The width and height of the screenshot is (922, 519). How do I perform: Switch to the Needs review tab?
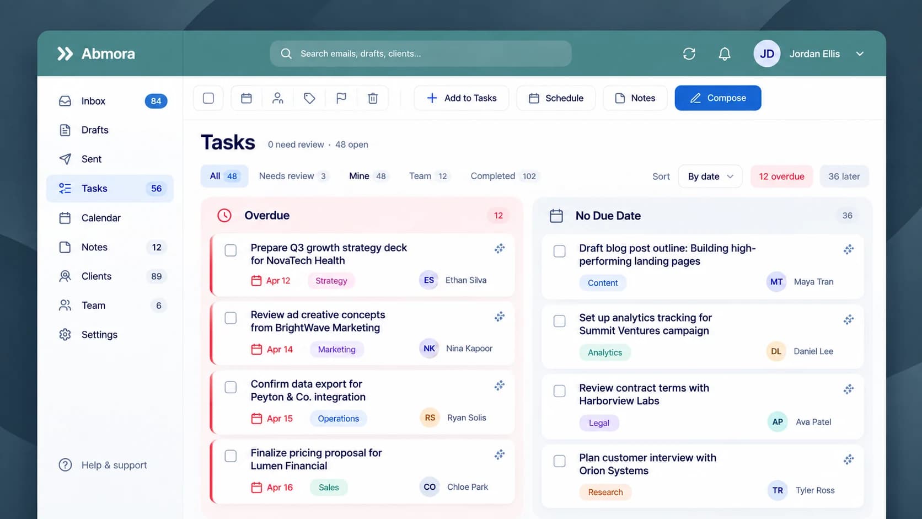293,176
